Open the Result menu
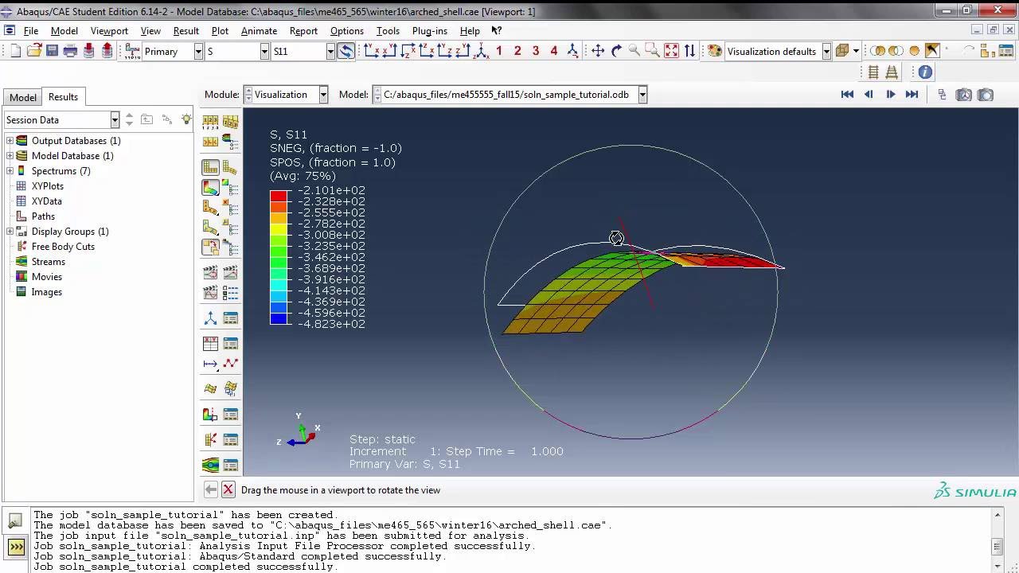The image size is (1019, 573). tap(185, 30)
